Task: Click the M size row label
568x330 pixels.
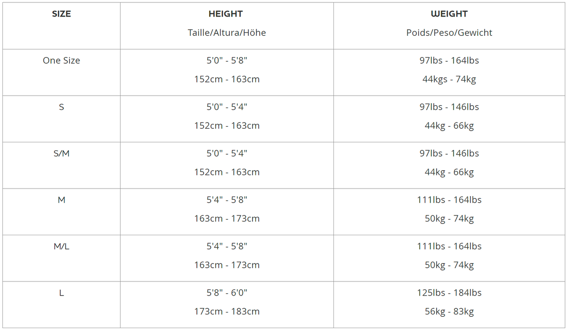Action: click(x=61, y=200)
